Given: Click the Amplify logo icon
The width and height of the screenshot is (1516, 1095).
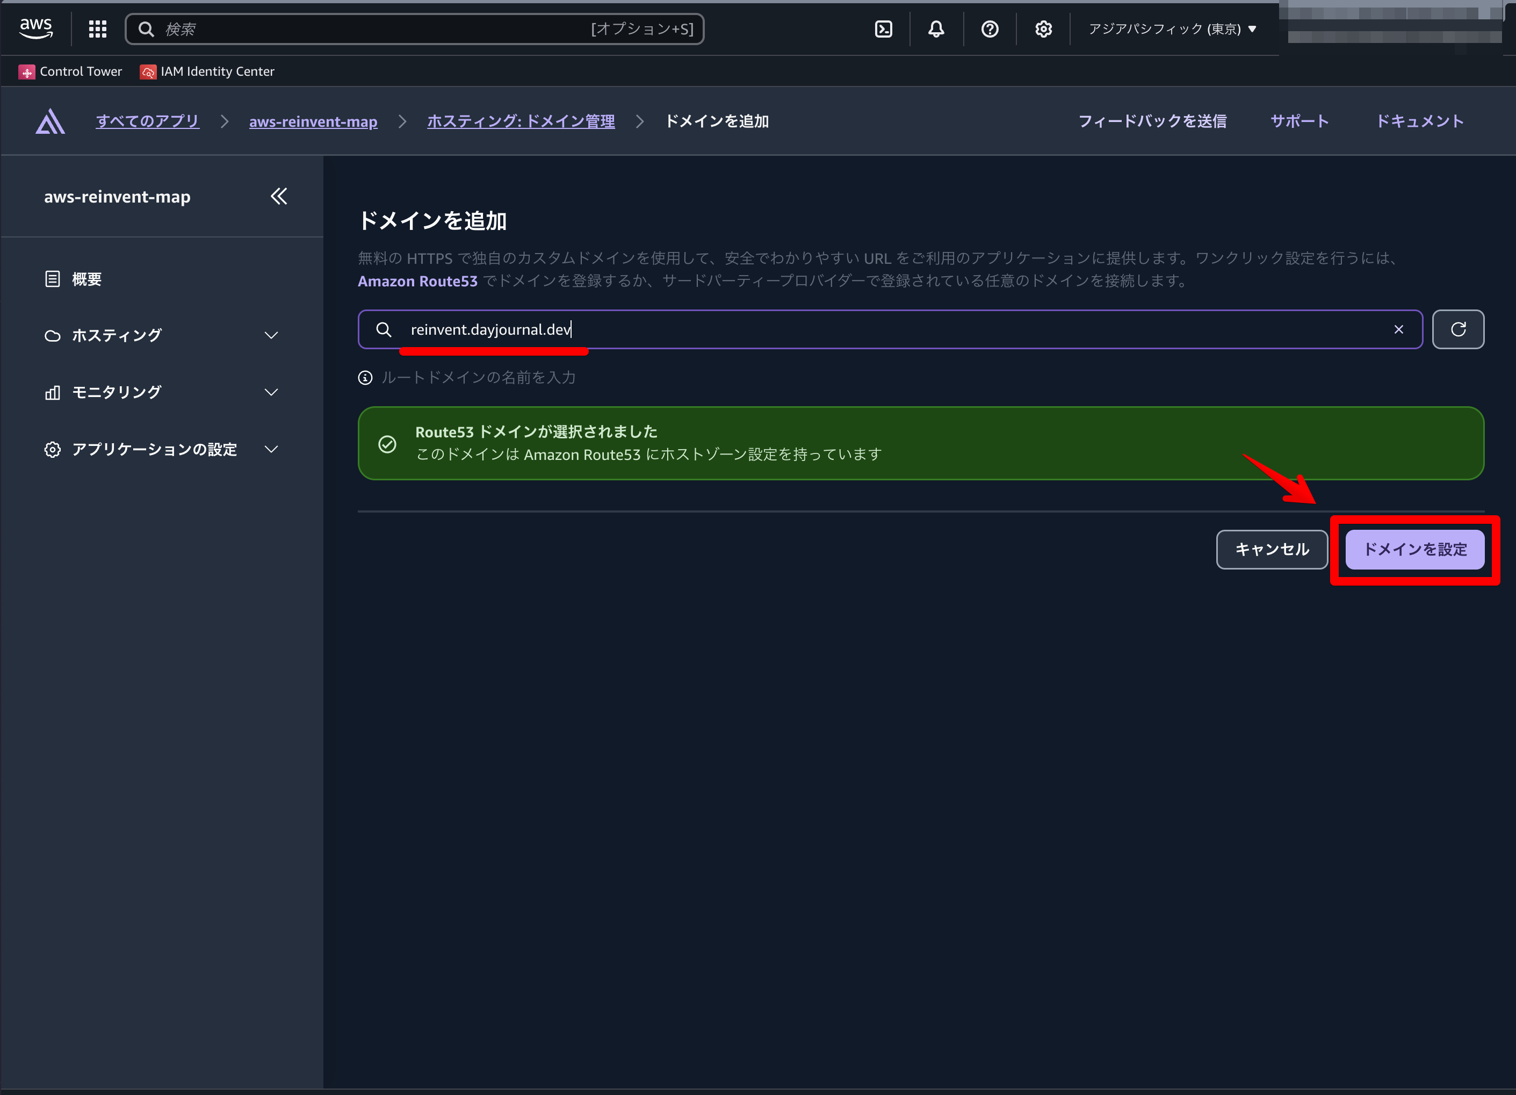Looking at the screenshot, I should 50,121.
